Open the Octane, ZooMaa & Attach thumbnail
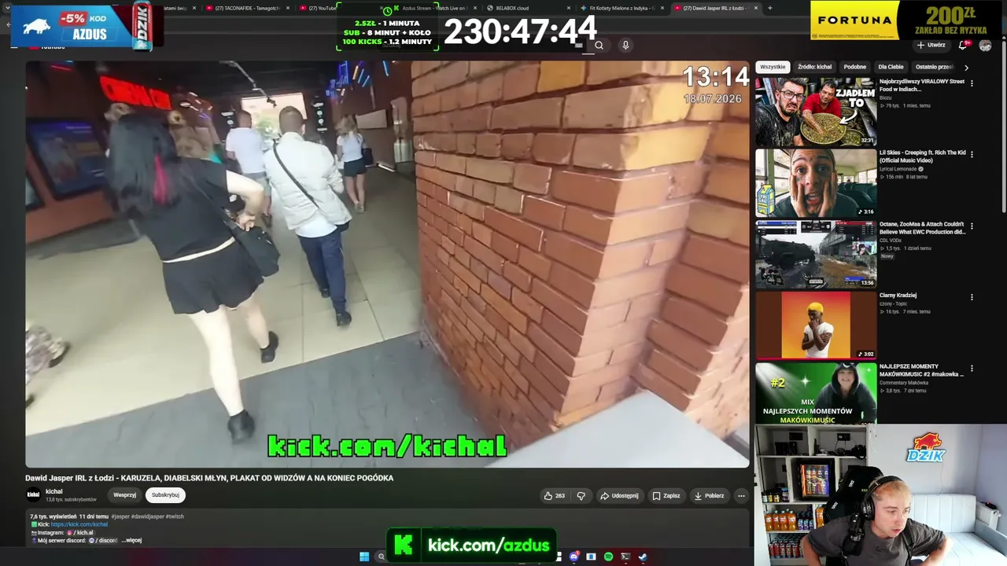This screenshot has width=1007, height=566. tap(816, 255)
